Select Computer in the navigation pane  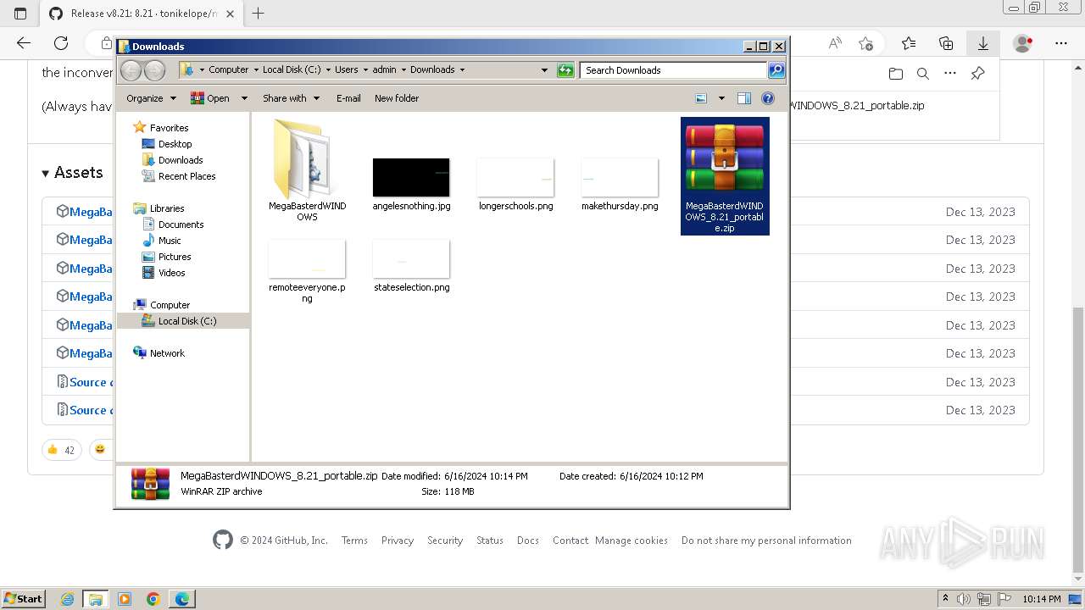click(170, 305)
